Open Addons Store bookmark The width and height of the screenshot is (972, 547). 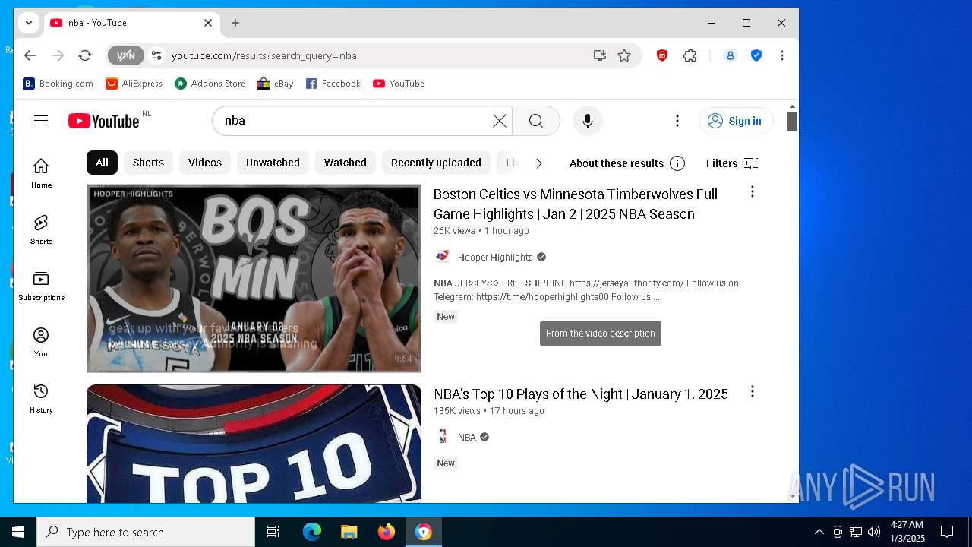pyautogui.click(x=210, y=84)
